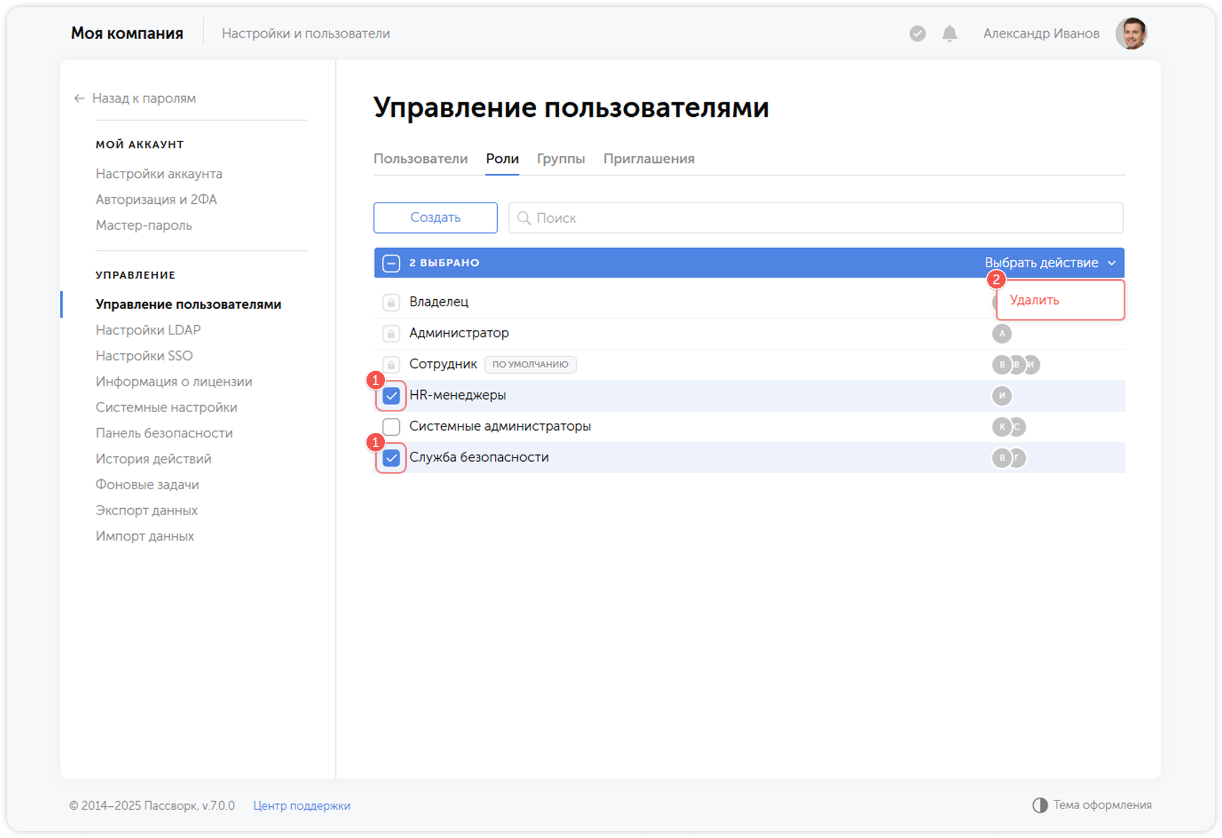Open Настройки аккаунта in sidebar
Screen dimensions: 1222x838
(x=159, y=174)
